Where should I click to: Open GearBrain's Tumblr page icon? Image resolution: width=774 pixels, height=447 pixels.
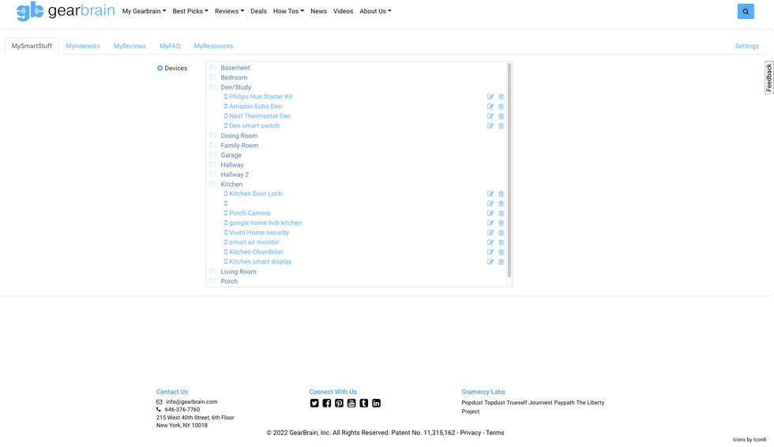[364, 403]
